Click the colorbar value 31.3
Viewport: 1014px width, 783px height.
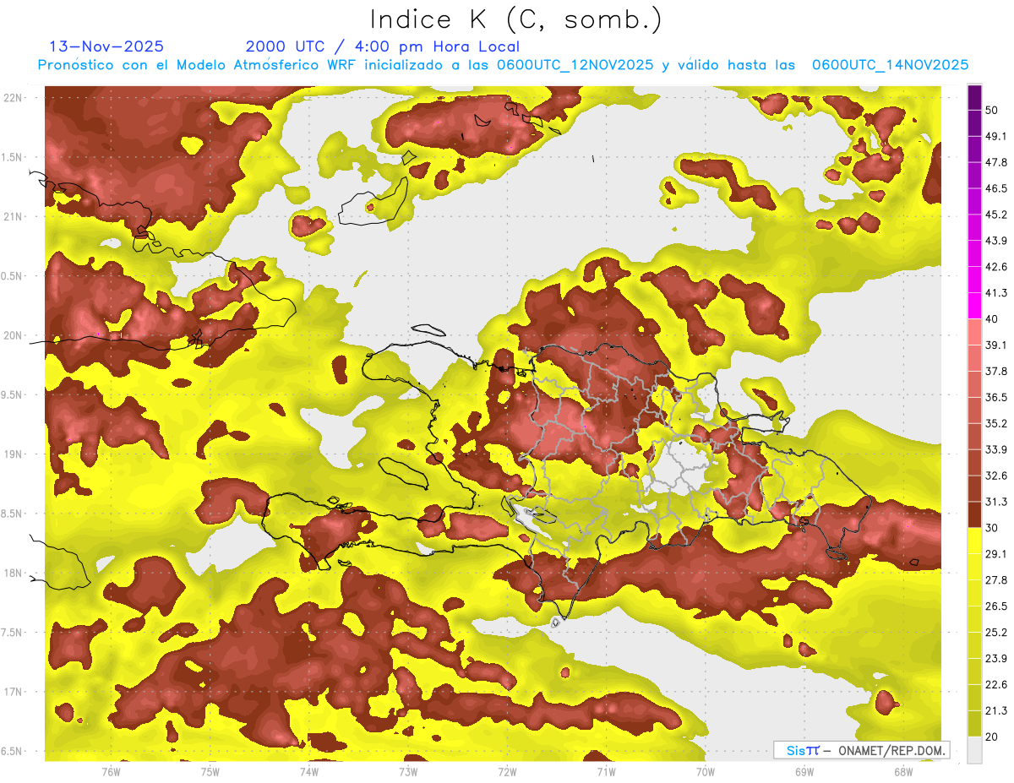click(x=996, y=502)
